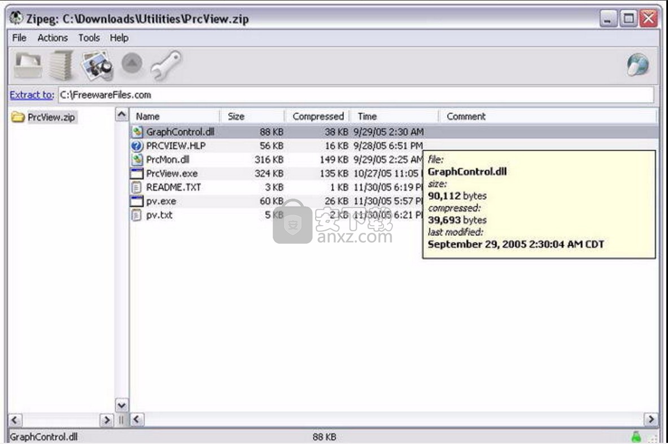The height and width of the screenshot is (444, 668).
Task: Open settings with the wrench icon
Action: point(165,65)
